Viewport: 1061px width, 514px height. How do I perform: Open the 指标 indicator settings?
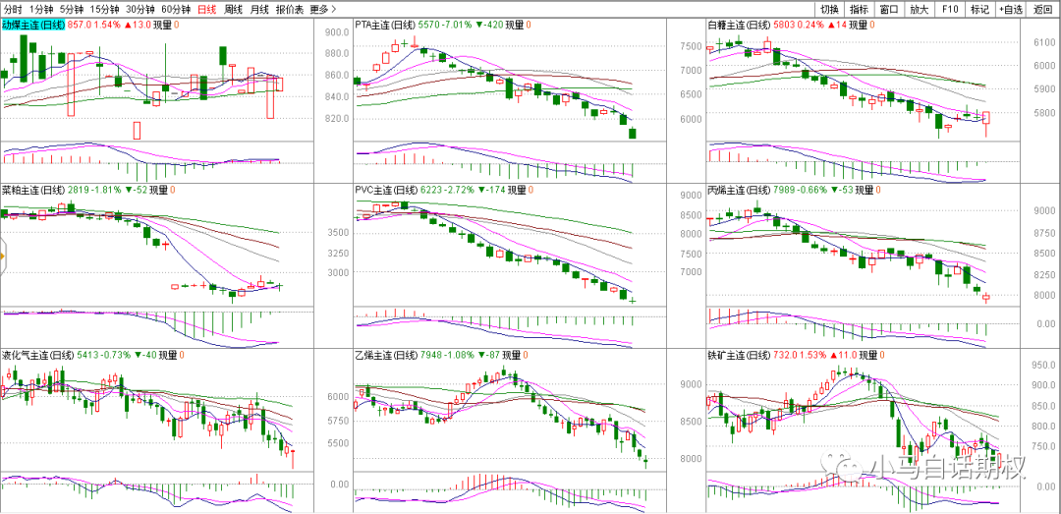860,9
